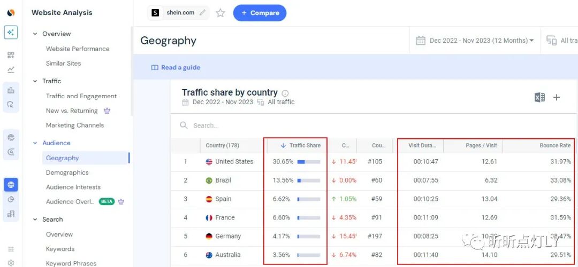
Task: Mark shein.com as favorite with star
Action: (220, 13)
